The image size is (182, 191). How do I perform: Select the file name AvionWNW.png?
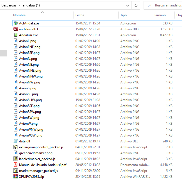point(31,129)
